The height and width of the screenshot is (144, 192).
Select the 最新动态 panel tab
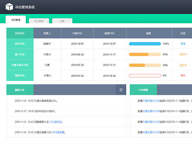click(20, 90)
